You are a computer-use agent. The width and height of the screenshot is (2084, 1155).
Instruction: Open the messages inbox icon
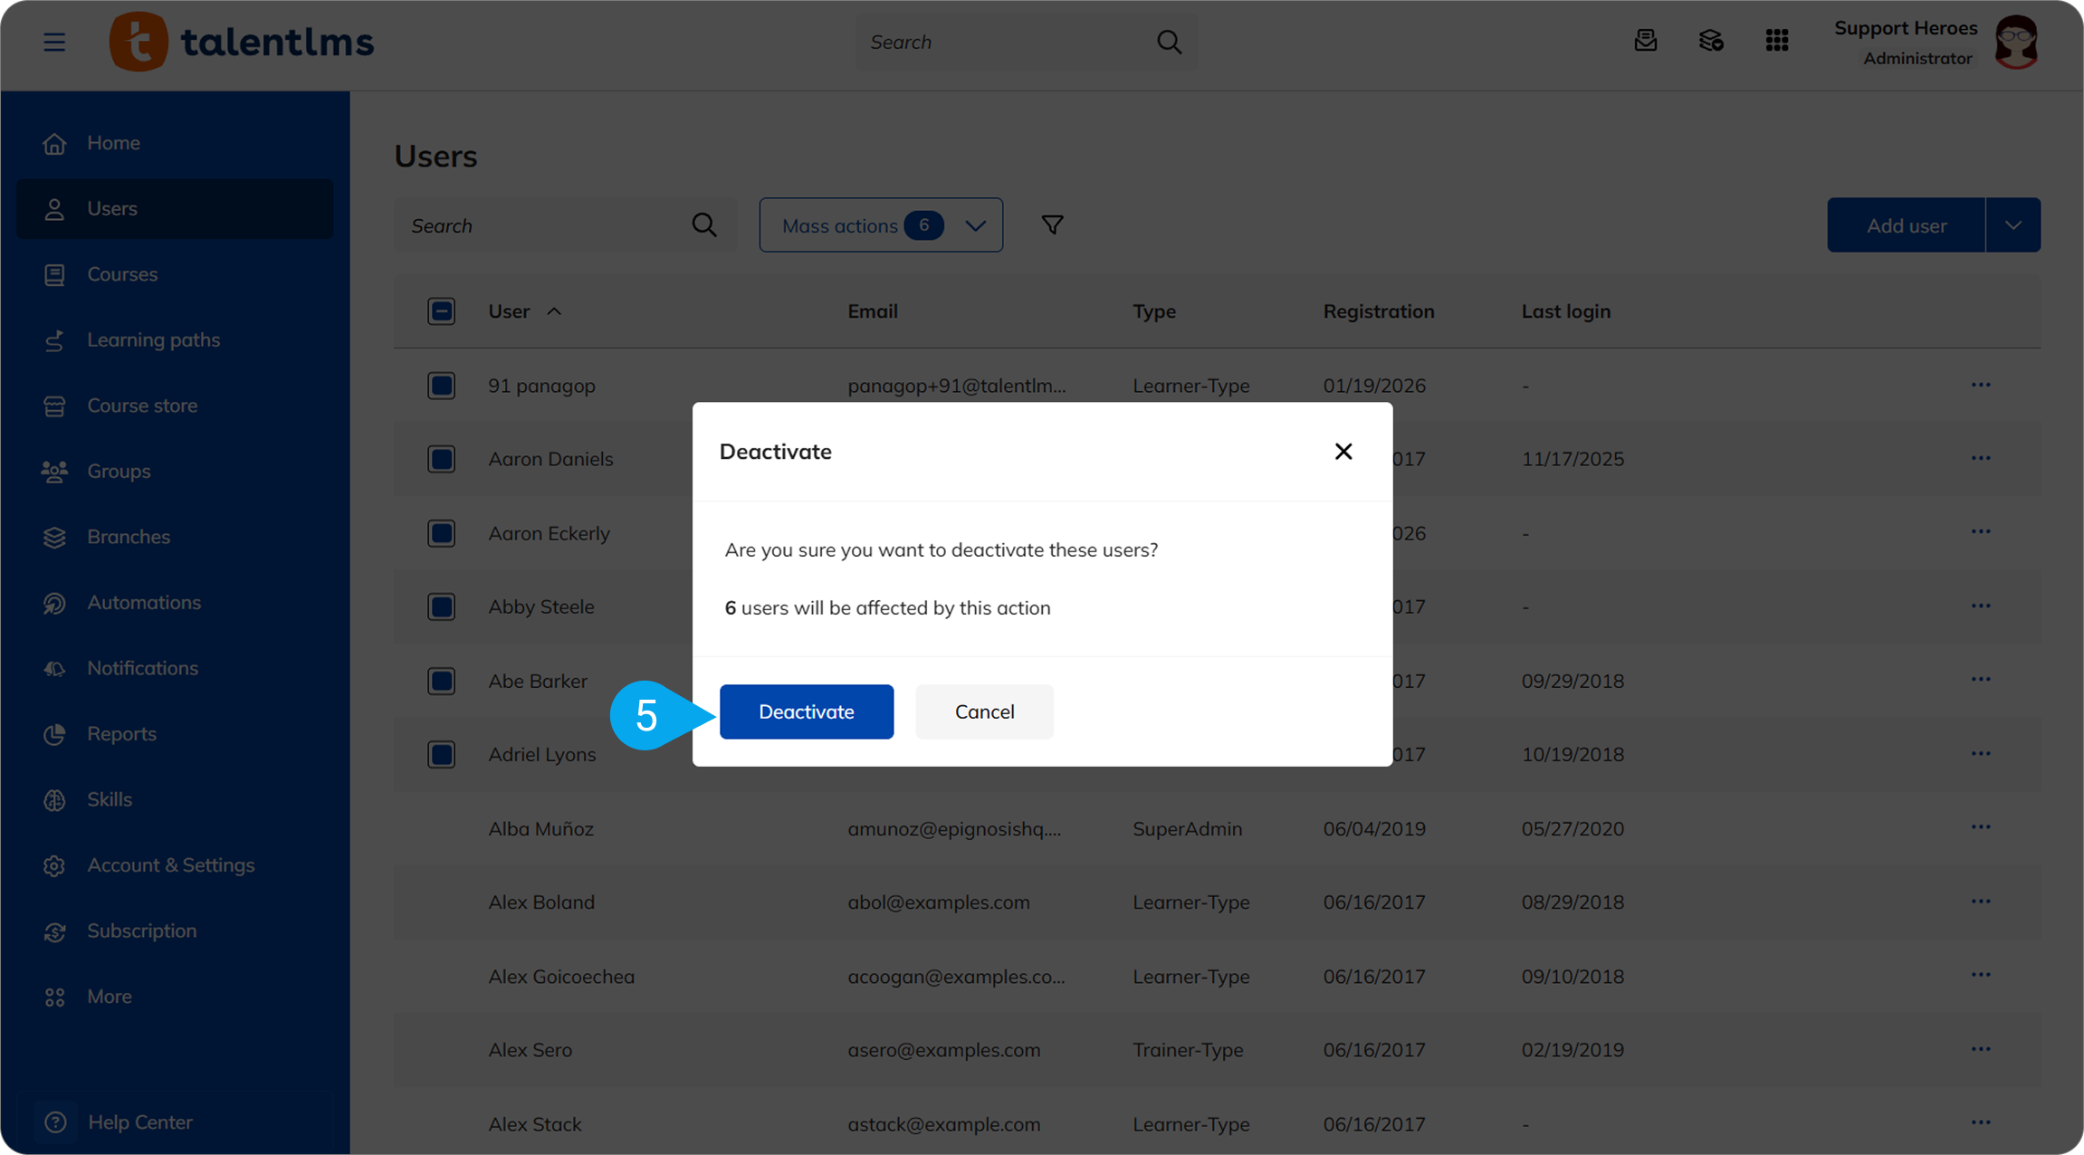(x=1646, y=41)
